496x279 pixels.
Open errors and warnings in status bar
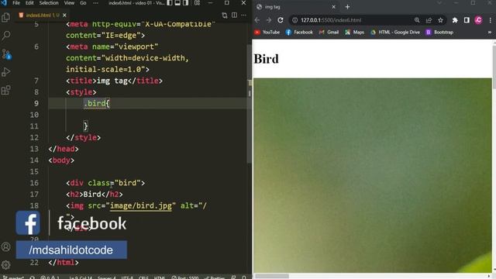pyautogui.click(x=50, y=277)
